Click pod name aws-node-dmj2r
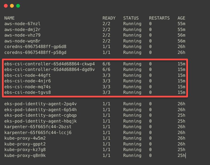This screenshot has width=210, height=165. tap(22, 30)
